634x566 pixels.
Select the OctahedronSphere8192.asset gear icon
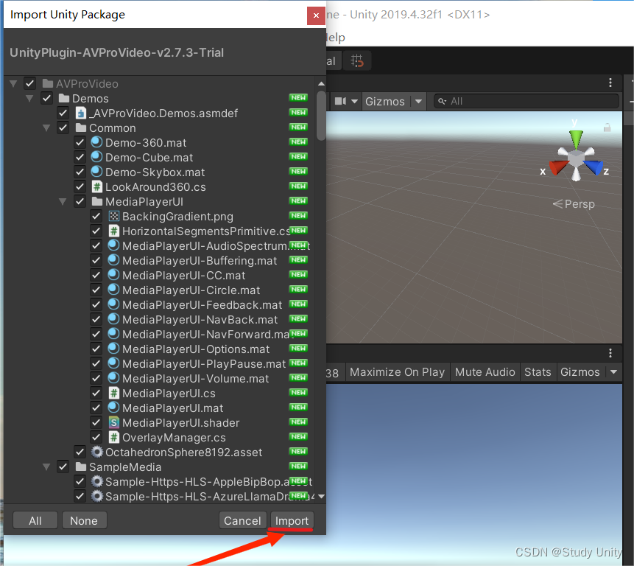click(x=96, y=452)
